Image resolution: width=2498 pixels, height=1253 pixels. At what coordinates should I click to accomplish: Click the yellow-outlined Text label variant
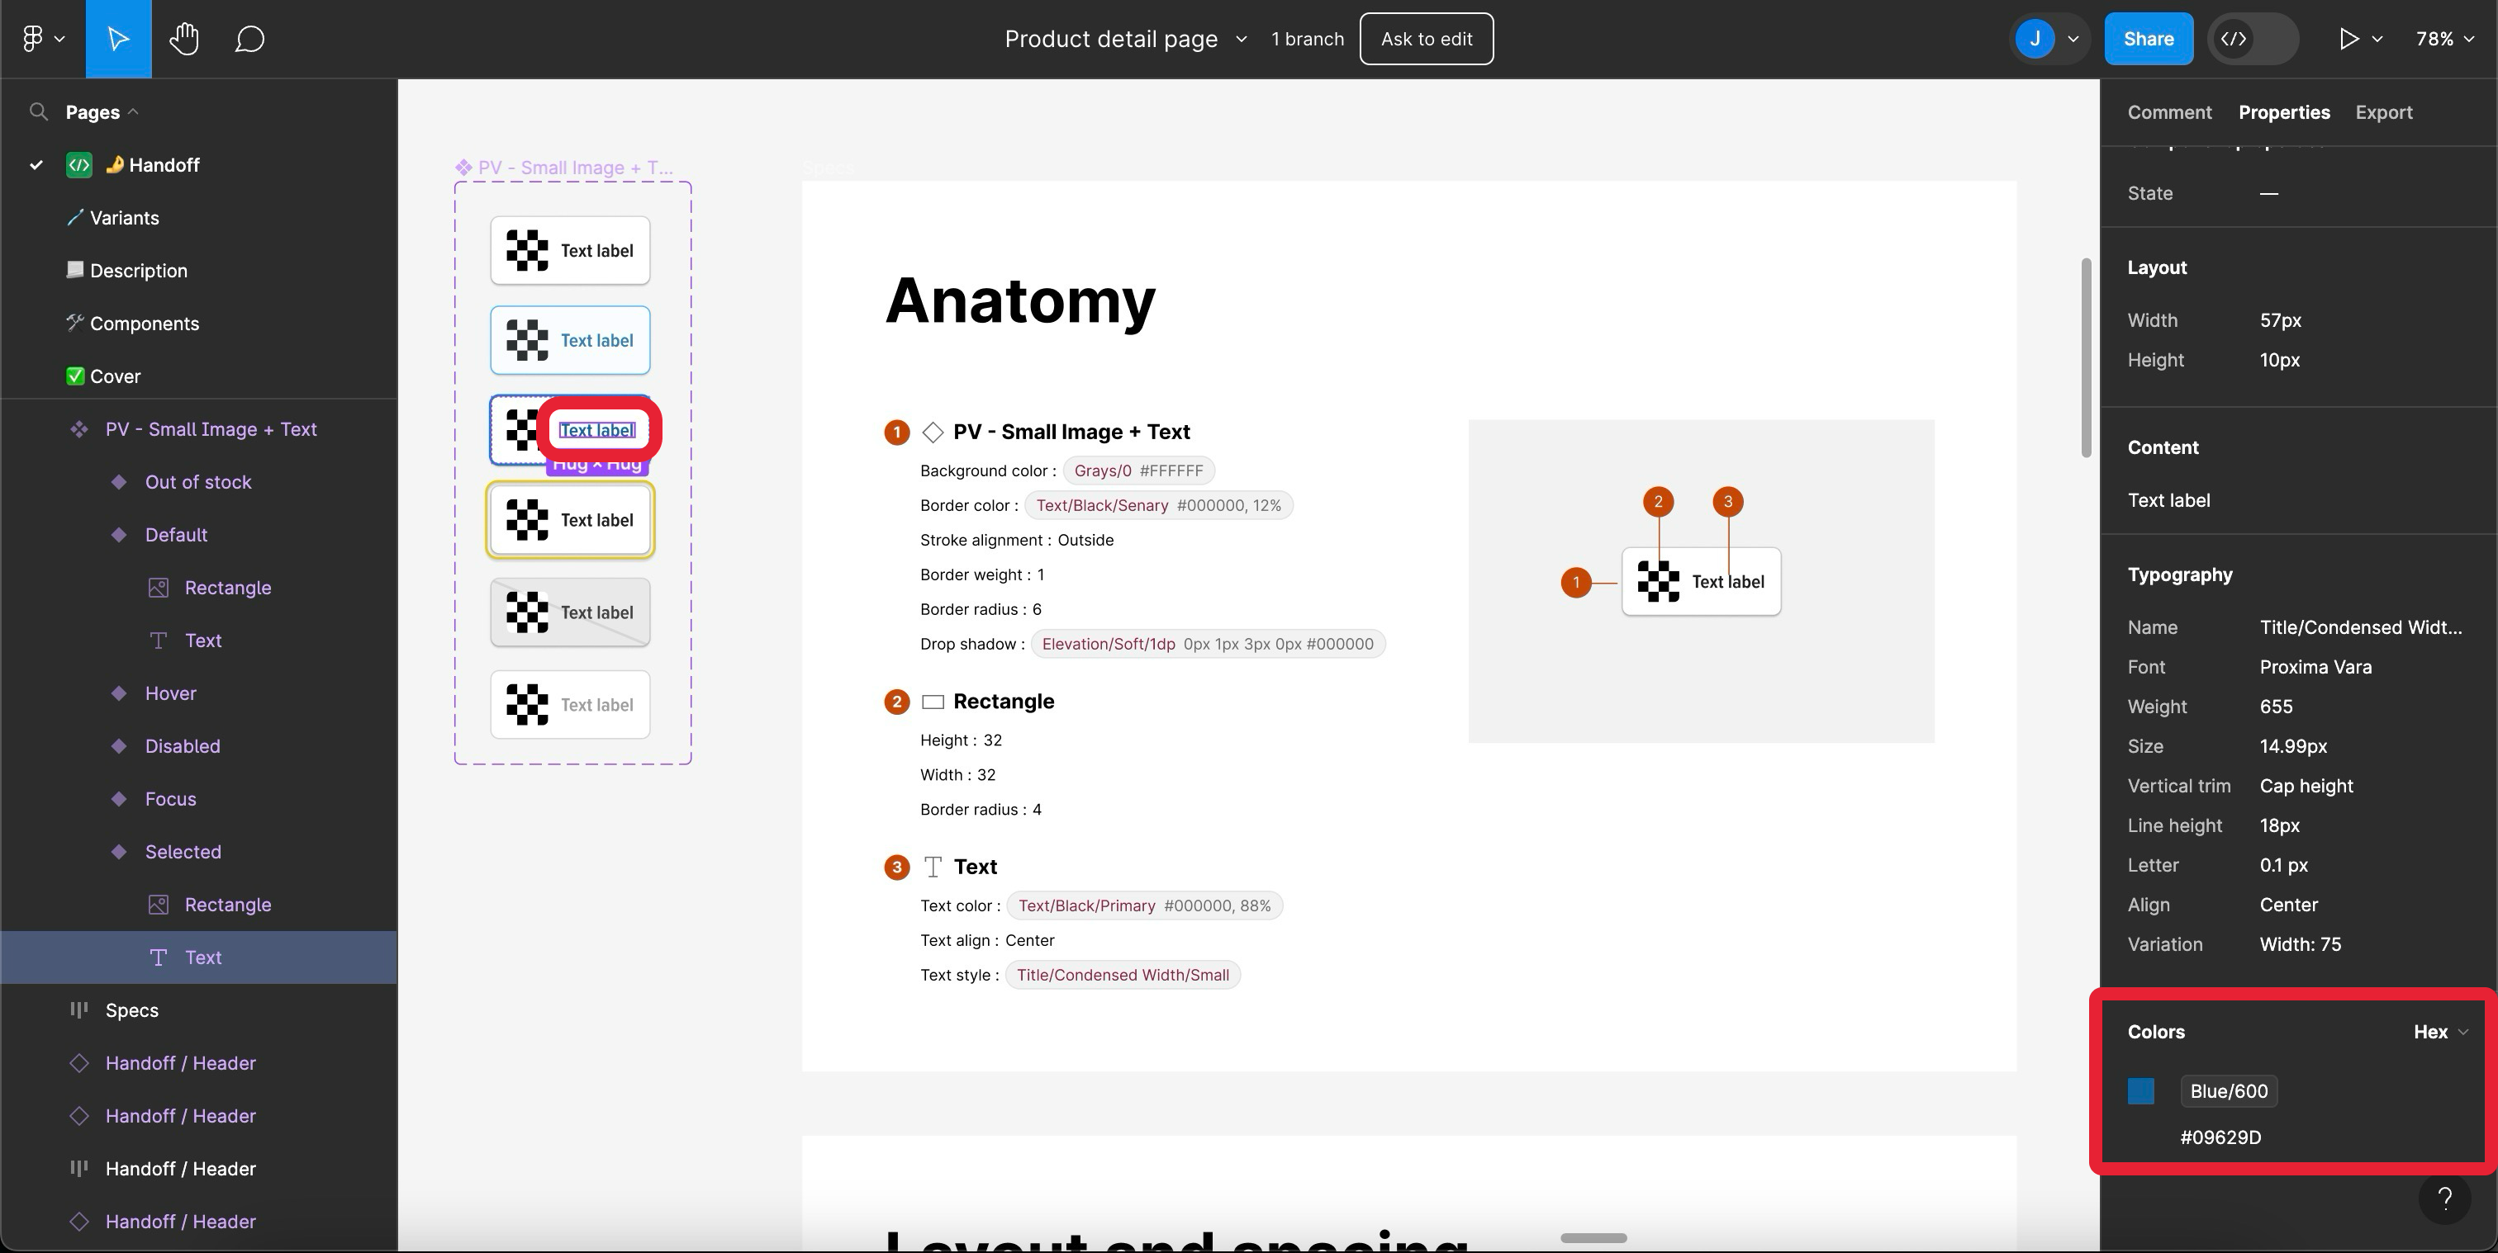[x=570, y=520]
